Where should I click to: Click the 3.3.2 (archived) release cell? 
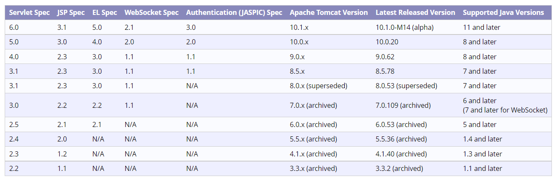coord(399,168)
